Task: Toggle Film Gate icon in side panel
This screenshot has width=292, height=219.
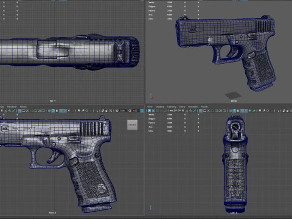Action: coord(204,111)
